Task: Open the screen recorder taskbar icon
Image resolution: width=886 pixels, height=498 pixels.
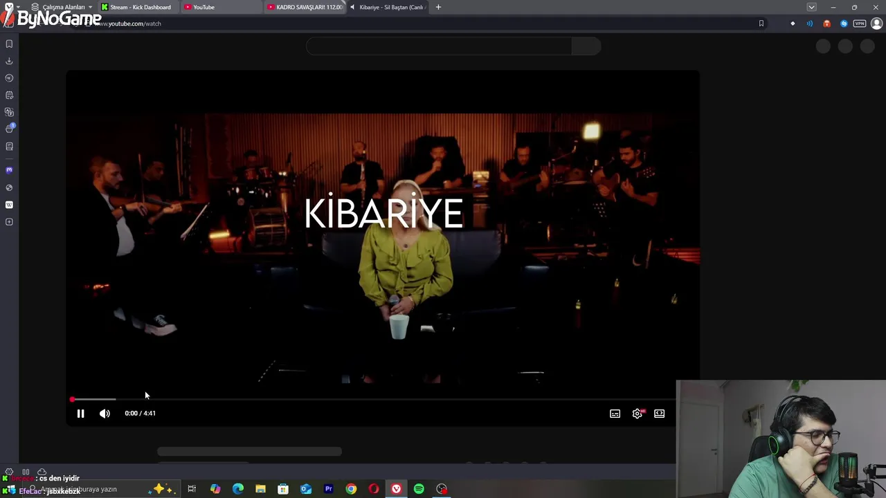Action: click(442, 490)
